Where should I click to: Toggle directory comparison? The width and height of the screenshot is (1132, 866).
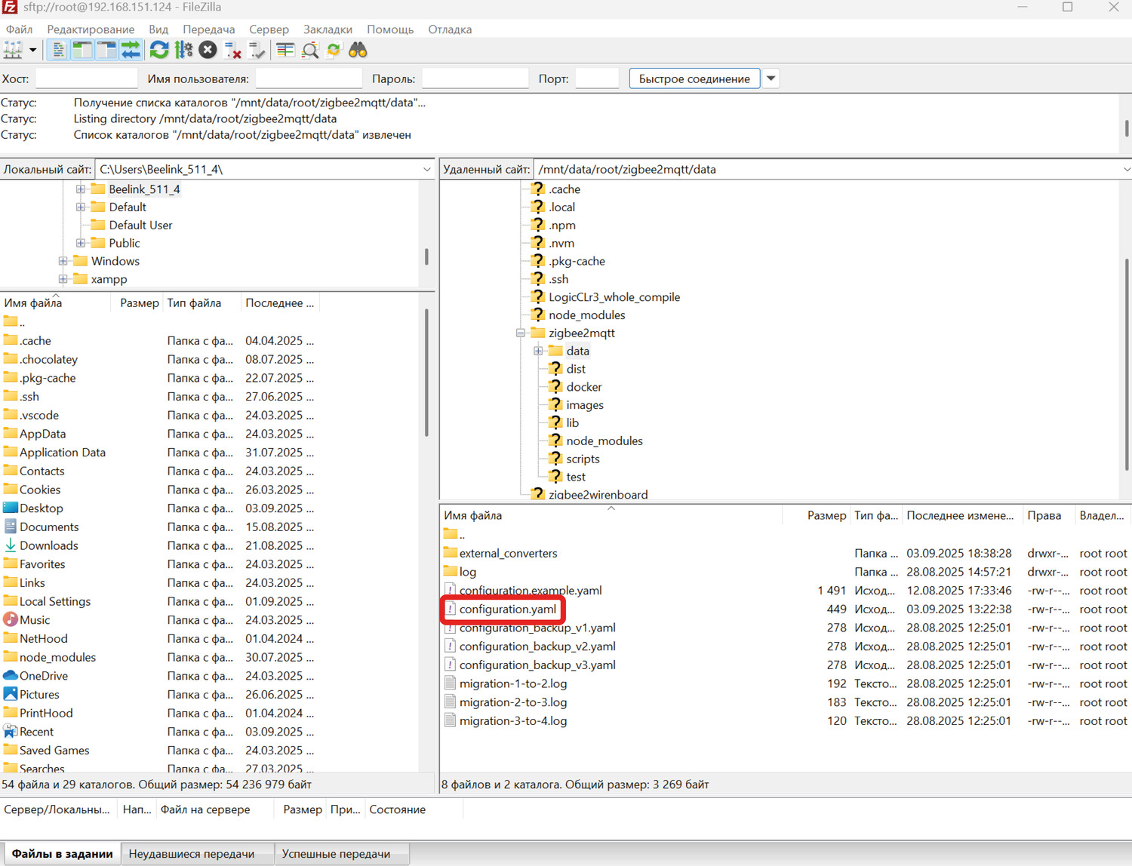310,51
